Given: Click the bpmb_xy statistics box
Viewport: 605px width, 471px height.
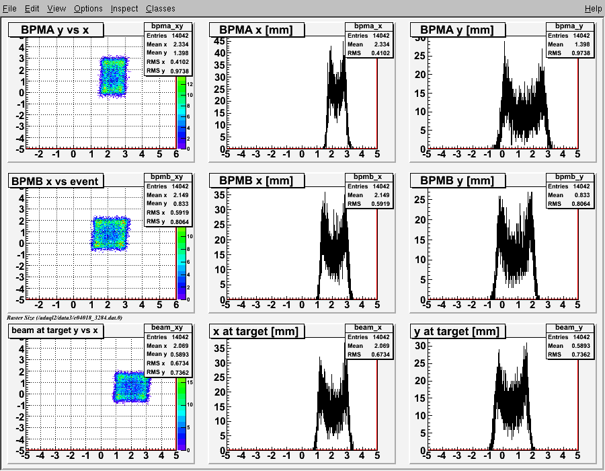Looking at the screenshot, I should coord(168,200).
